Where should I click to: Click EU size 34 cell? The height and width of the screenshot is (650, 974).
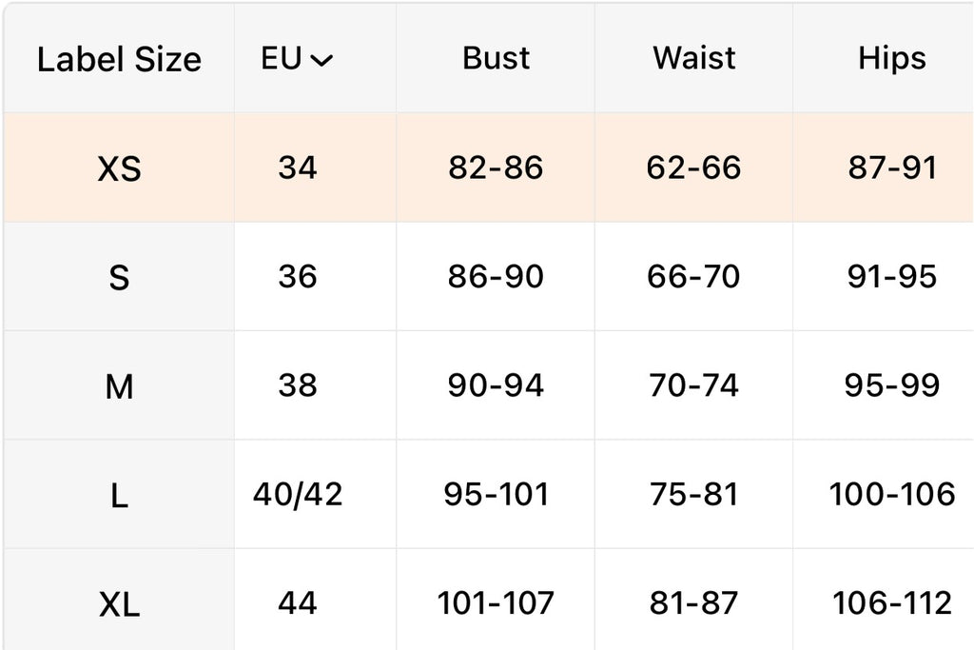[298, 167]
